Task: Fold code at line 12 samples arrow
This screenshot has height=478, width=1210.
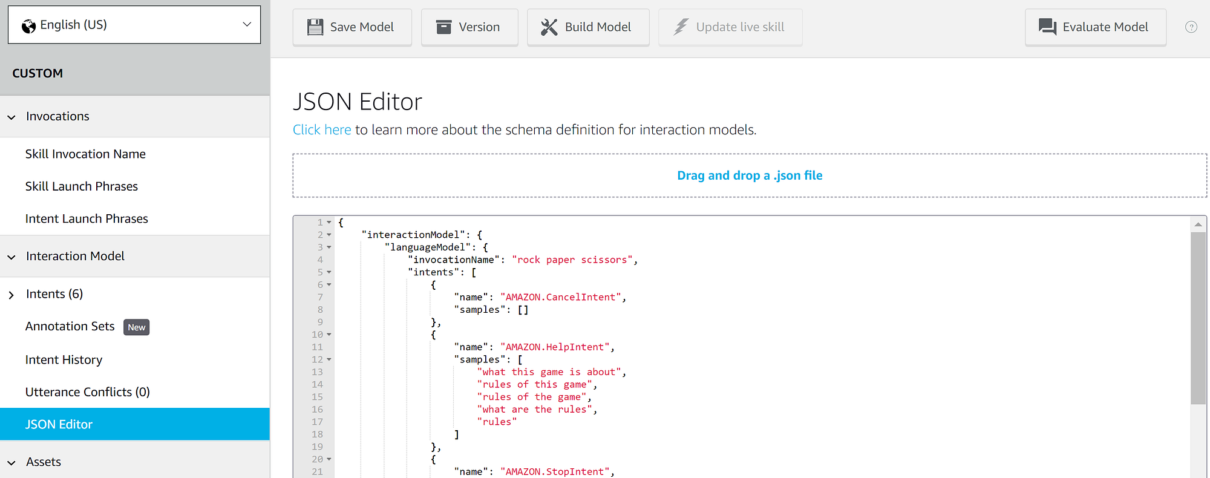Action: 329,359
